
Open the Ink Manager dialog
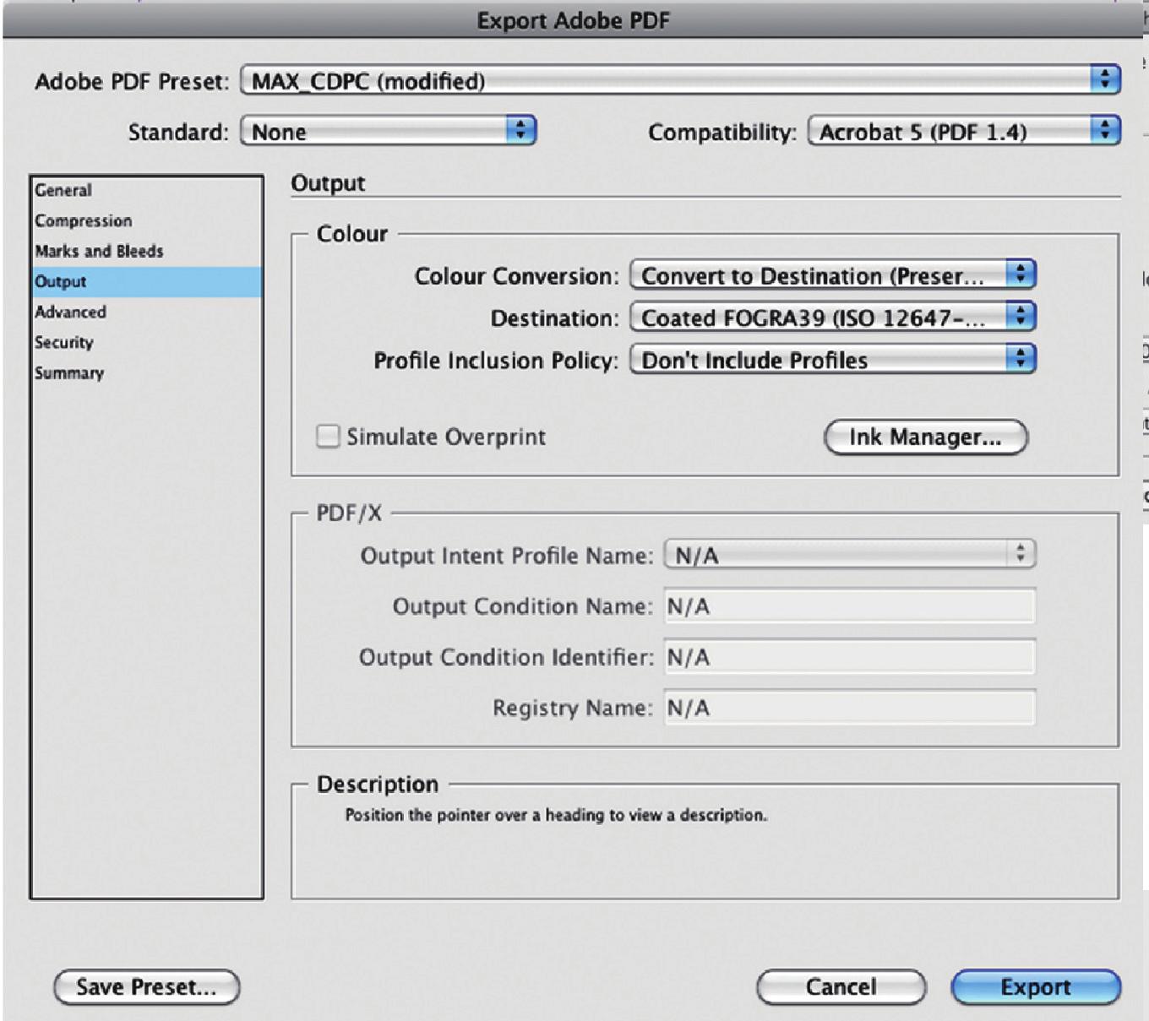tap(926, 437)
